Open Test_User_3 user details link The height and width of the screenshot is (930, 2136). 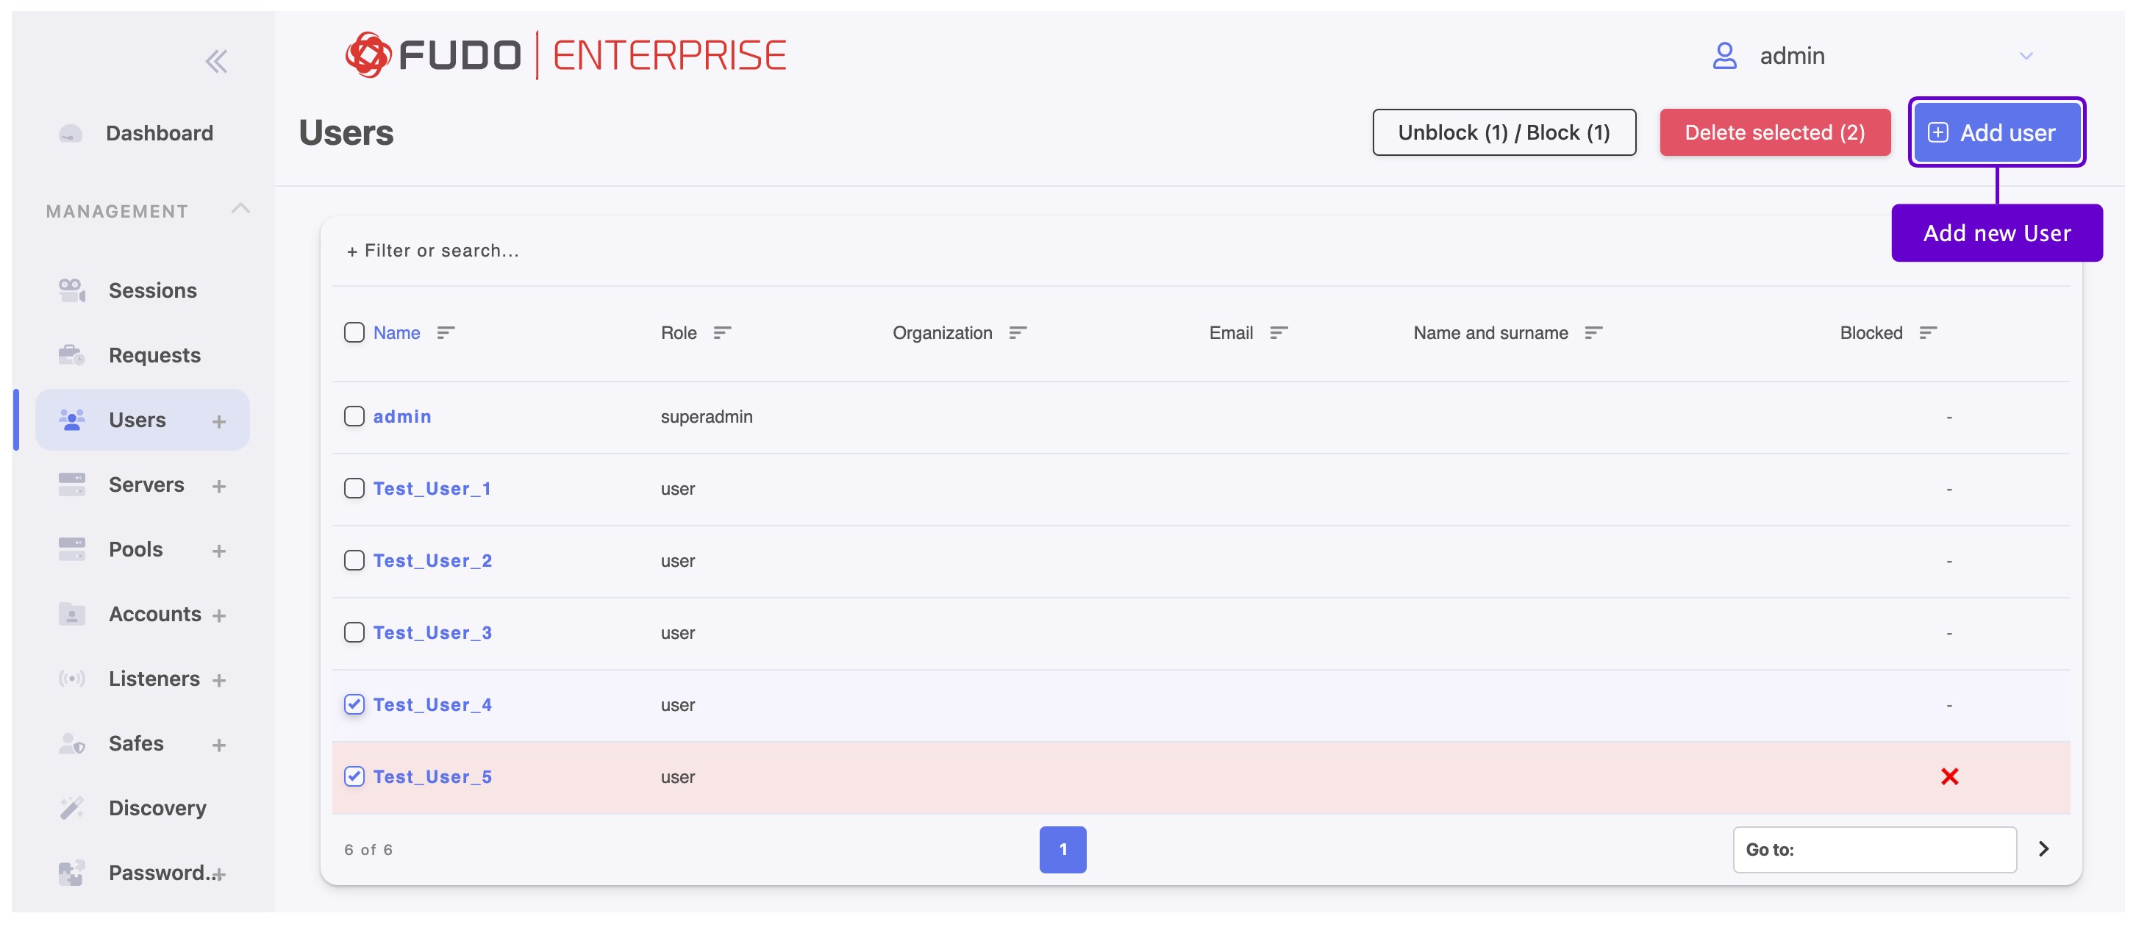[x=432, y=632]
